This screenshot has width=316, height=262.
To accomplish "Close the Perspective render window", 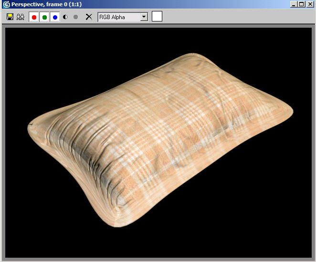I will pyautogui.click(x=309, y=4).
